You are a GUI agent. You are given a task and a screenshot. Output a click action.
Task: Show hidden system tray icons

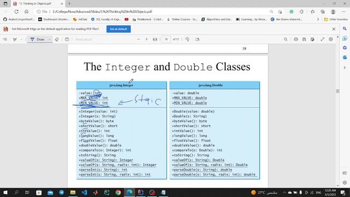point(284,192)
